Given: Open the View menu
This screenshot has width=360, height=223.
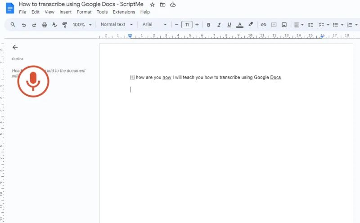Looking at the screenshot, I should tap(49, 12).
